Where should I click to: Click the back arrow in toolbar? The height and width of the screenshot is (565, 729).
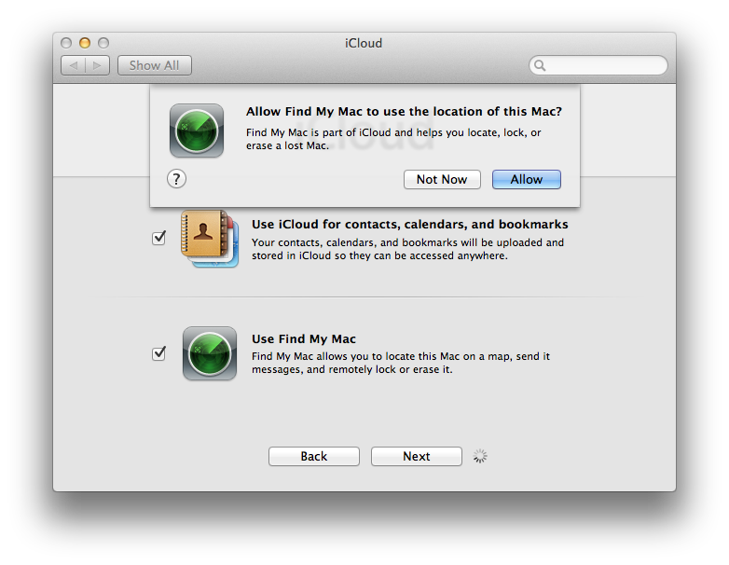[x=73, y=65]
